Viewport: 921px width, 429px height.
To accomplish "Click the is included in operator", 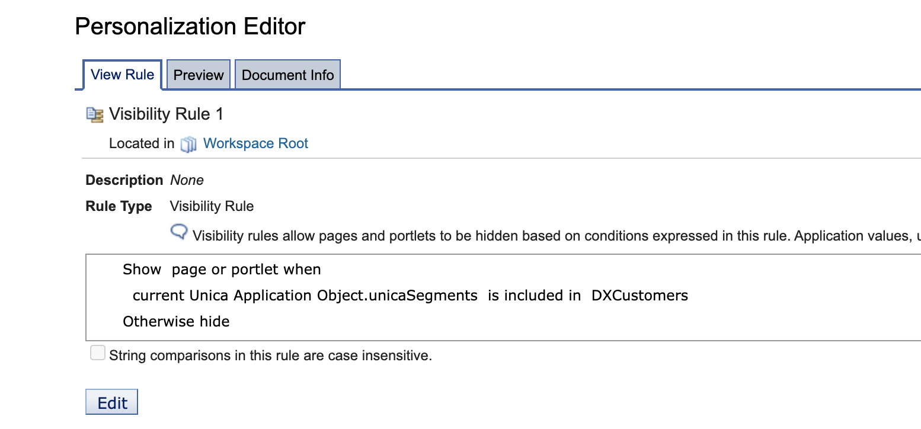I will coord(534,295).
